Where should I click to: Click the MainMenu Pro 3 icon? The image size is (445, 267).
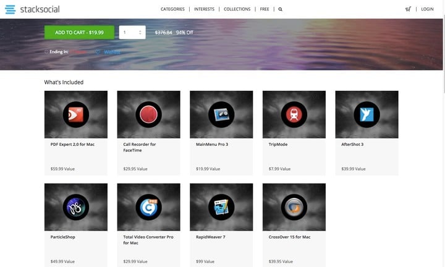221,114
